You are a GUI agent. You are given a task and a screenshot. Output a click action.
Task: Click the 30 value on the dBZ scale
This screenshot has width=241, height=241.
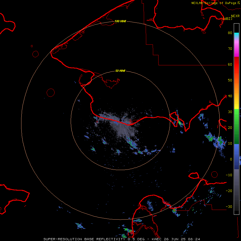point(230,112)
